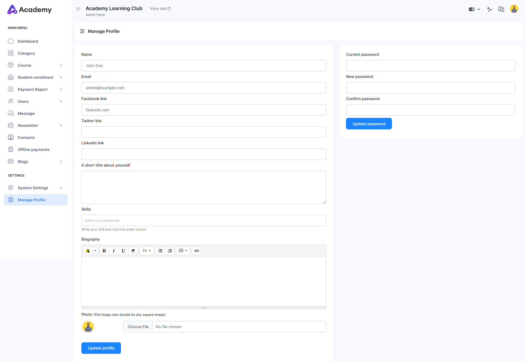Apply the yellow text highlight color

88,251
